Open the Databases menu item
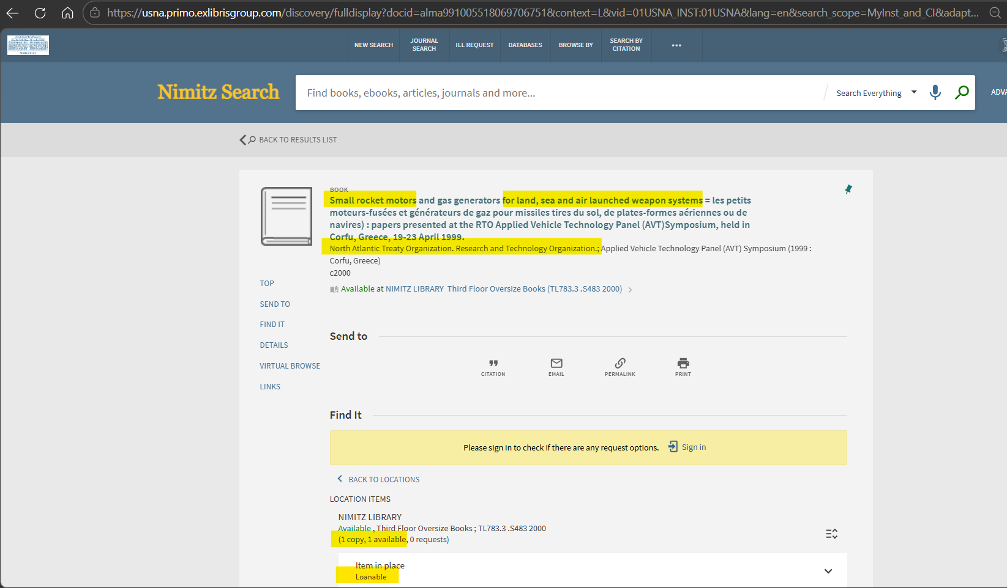This screenshot has width=1007, height=588. 525,45
